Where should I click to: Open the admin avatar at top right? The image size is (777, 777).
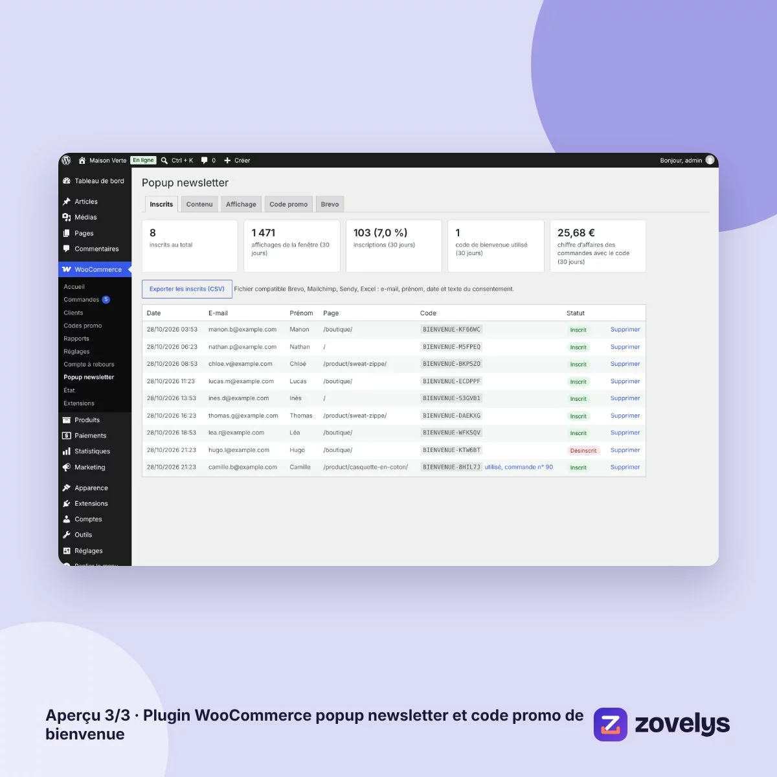(710, 160)
